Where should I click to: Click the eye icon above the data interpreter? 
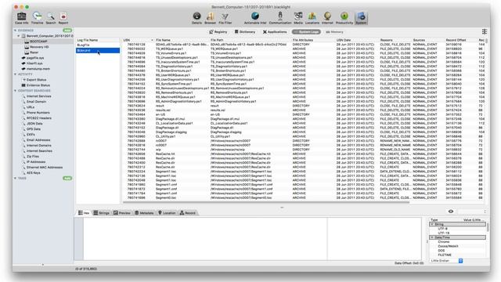click(451, 211)
